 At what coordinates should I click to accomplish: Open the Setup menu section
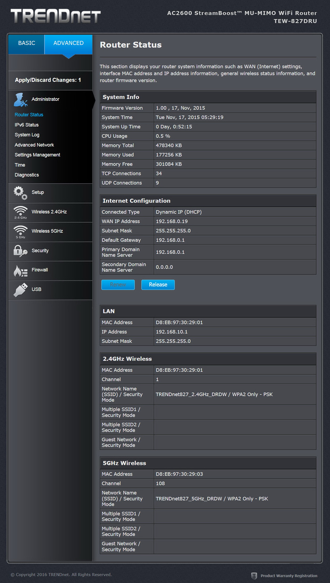[51, 193]
